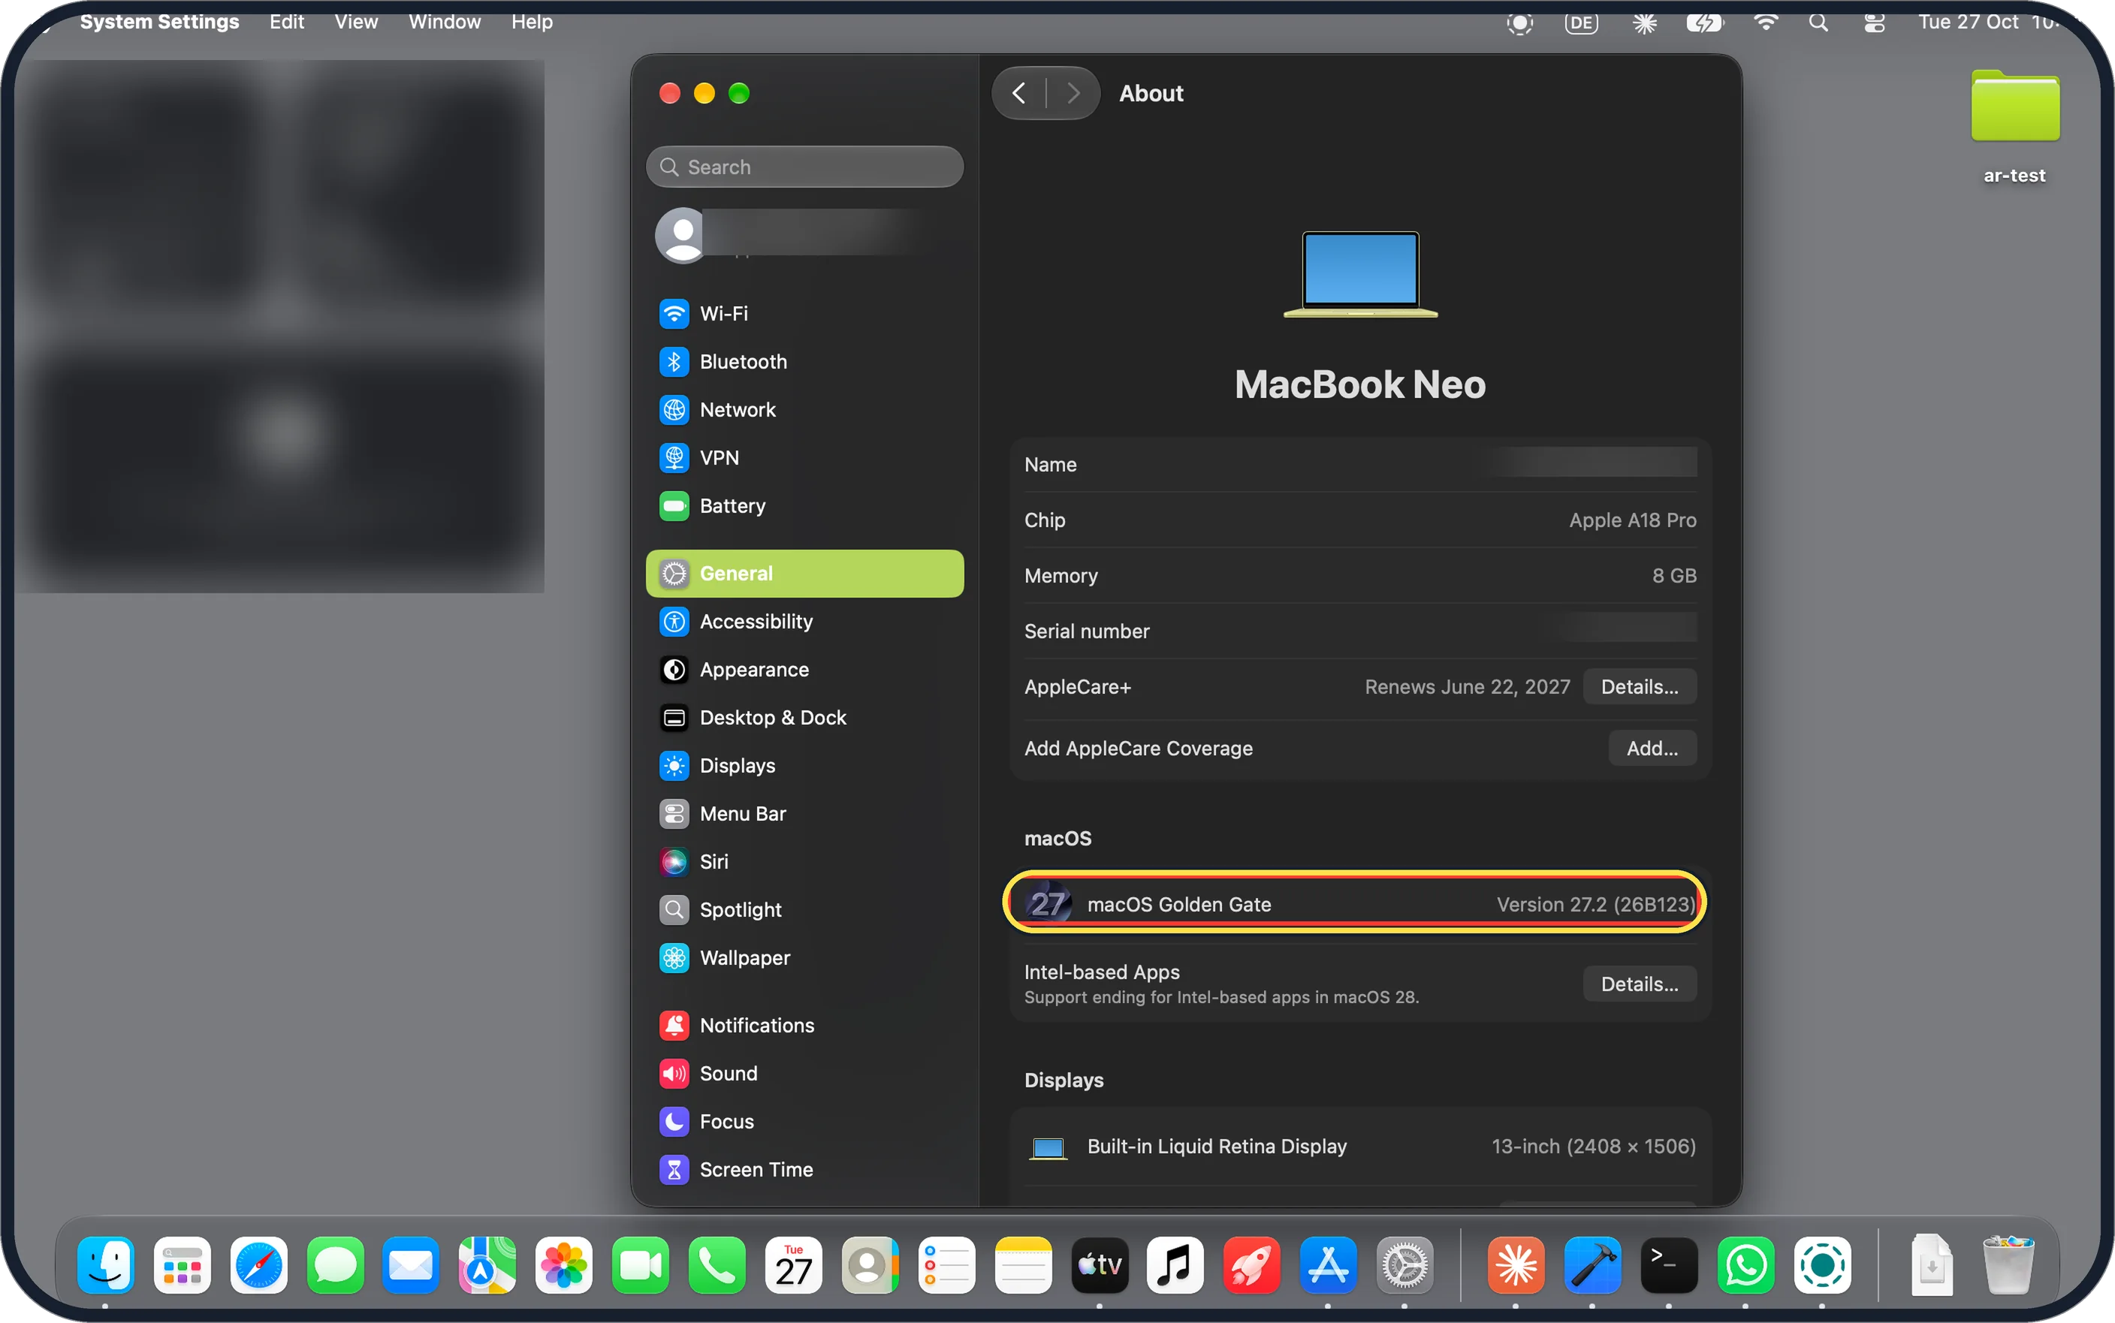Click the settings Search field
Screen dimensions: 2115x1323
coord(804,166)
